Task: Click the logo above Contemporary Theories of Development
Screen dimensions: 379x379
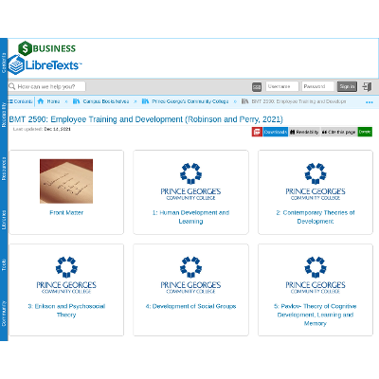Action: click(316, 182)
